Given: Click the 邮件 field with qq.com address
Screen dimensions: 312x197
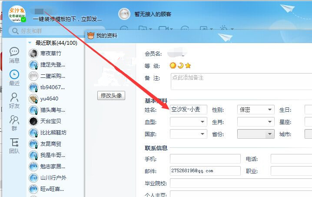Looking at the screenshot, I should [205, 171].
